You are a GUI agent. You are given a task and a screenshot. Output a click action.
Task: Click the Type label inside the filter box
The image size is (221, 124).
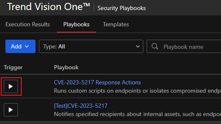point(50,46)
